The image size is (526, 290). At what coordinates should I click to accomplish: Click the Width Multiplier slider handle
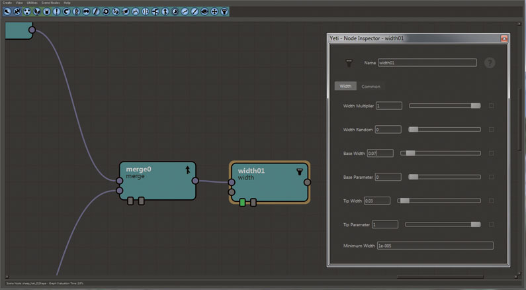click(476, 106)
